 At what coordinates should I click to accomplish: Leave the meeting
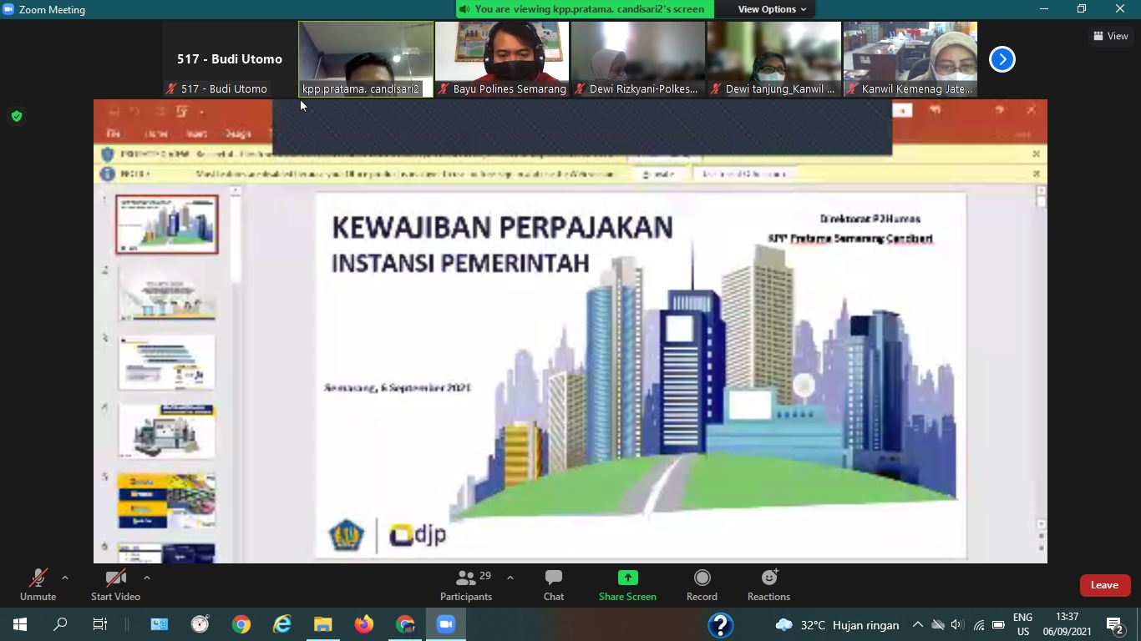1104,585
